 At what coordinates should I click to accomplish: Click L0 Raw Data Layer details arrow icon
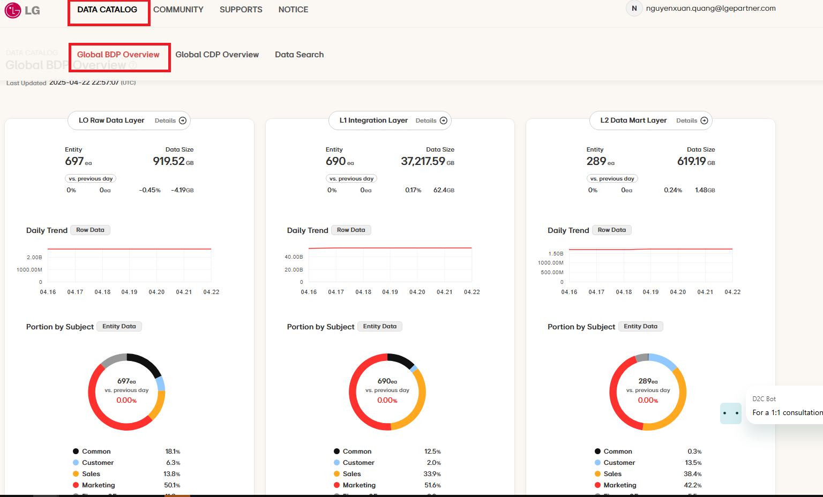(183, 121)
